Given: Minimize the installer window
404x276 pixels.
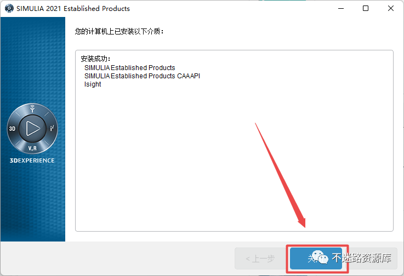Looking at the screenshot, I should [341, 9].
